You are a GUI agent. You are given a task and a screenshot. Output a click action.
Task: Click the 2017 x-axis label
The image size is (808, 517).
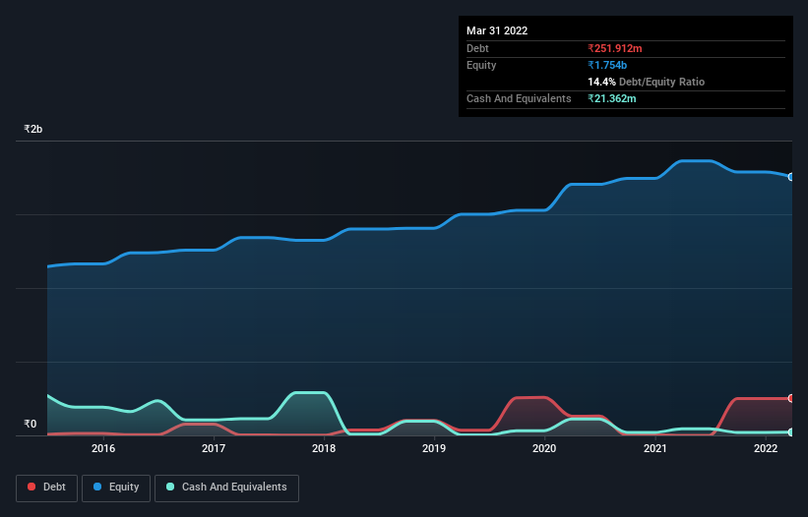(214, 448)
